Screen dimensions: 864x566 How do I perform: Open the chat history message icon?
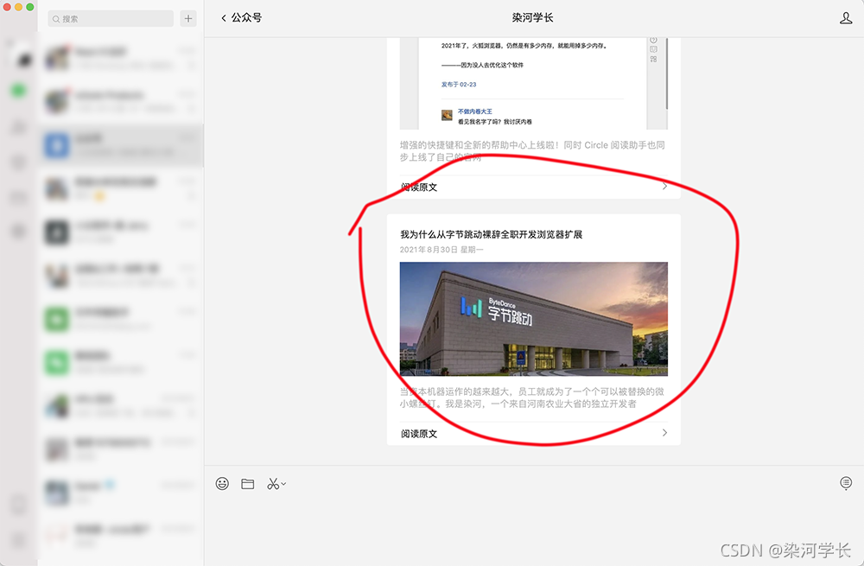click(846, 483)
